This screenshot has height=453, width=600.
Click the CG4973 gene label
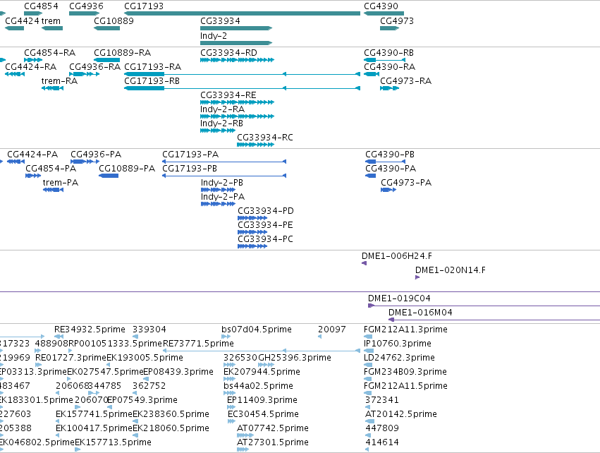(397, 21)
